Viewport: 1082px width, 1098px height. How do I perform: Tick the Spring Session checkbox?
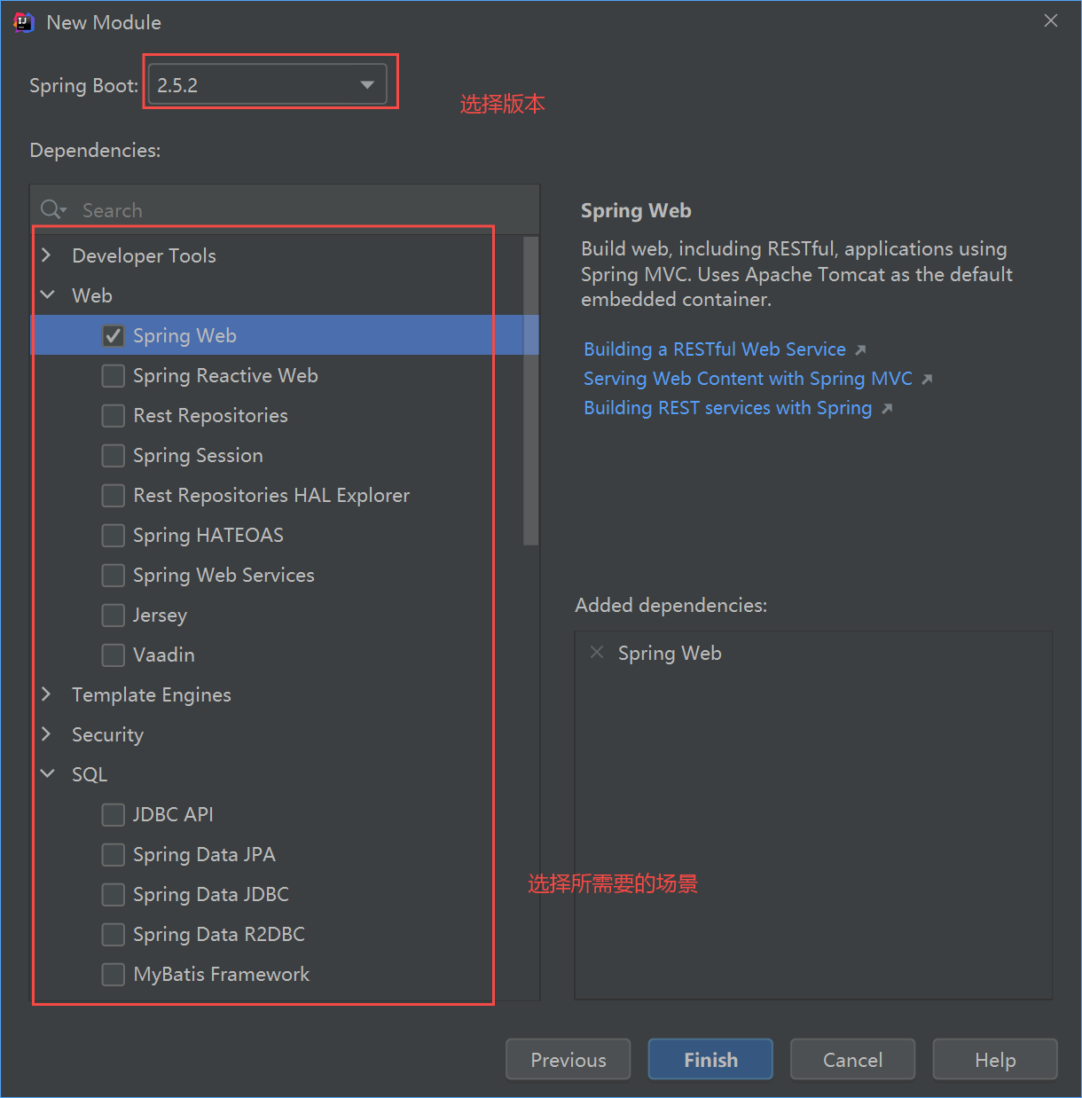[x=113, y=455]
